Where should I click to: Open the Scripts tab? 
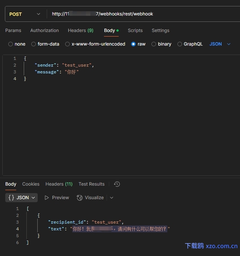point(135,30)
